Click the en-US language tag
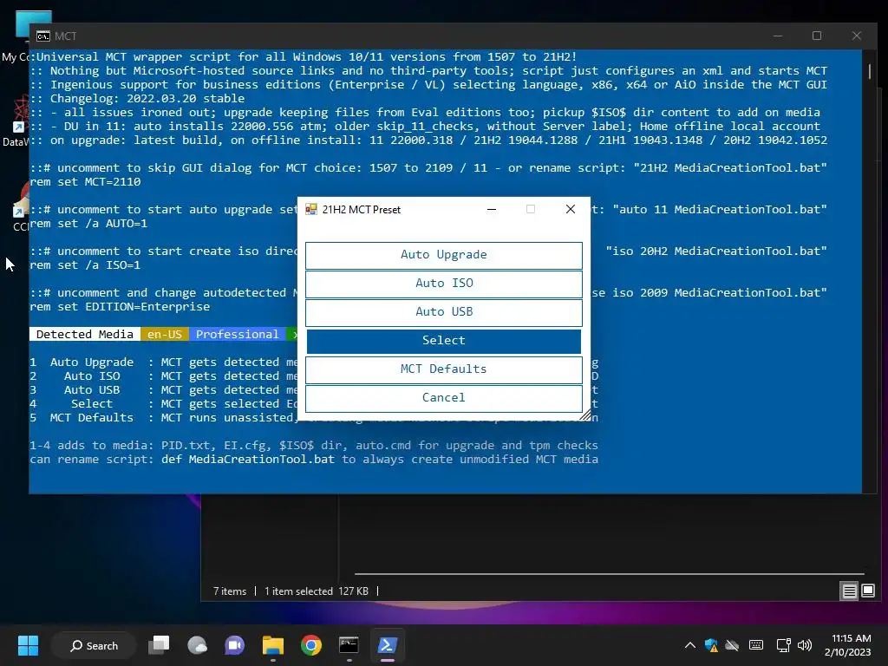 point(165,334)
